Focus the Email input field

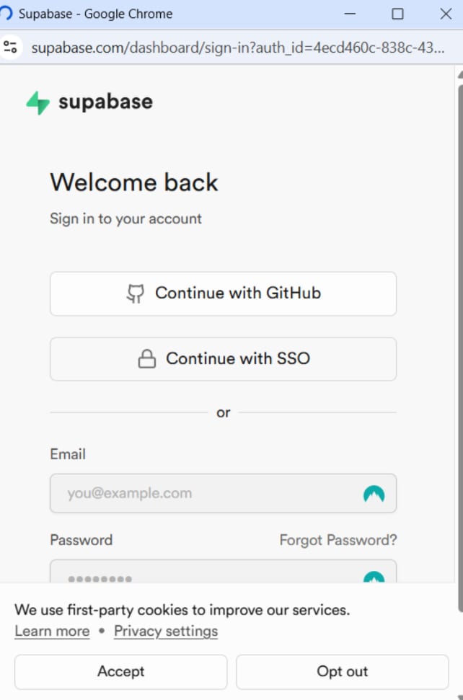(209, 494)
